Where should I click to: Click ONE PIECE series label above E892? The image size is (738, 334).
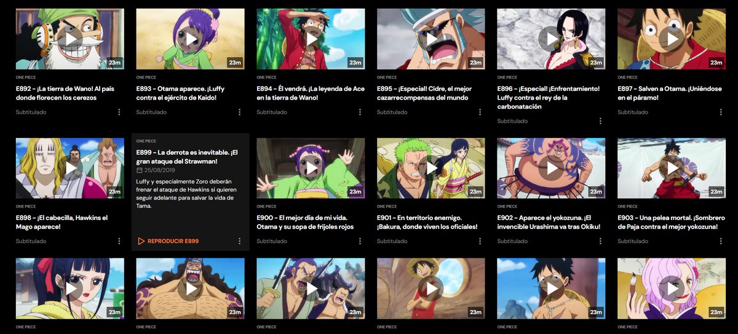(25, 78)
